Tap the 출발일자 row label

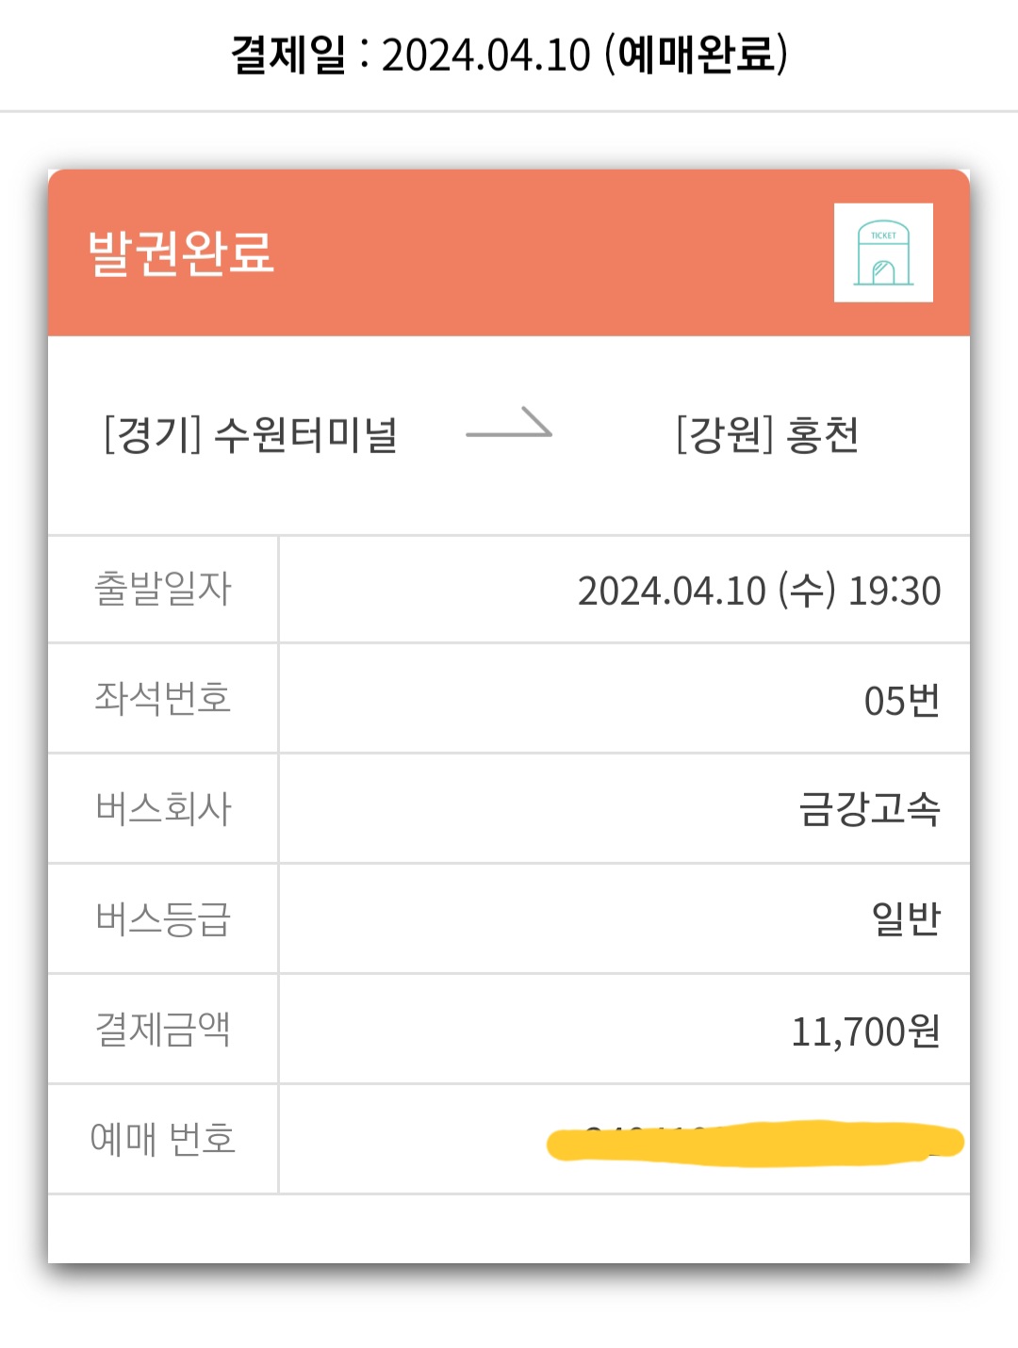(x=163, y=589)
